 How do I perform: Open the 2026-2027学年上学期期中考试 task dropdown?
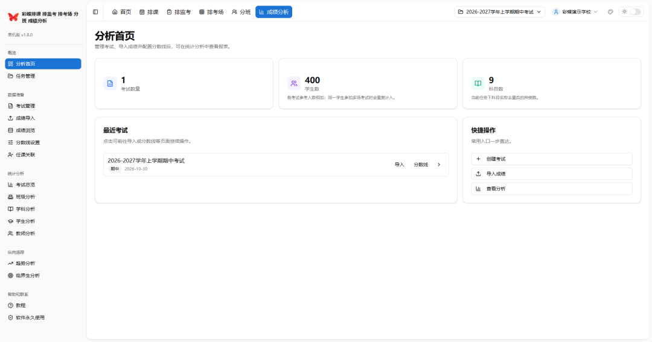[x=499, y=12]
